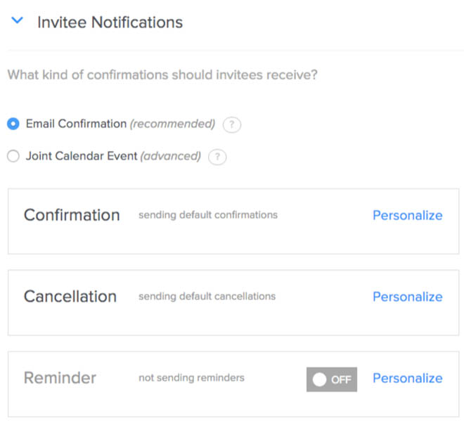
Task: Collapse the Invitee Notifications section chevron
Action: coord(17,21)
